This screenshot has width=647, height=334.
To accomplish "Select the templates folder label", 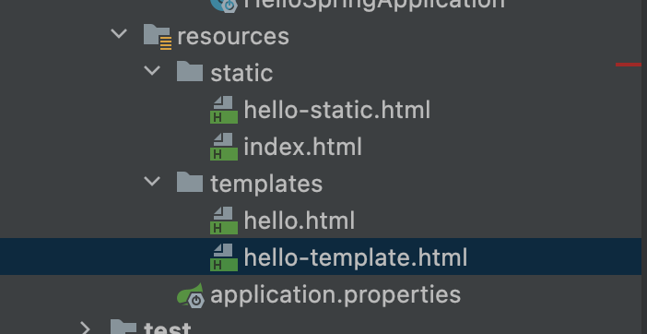I will click(x=266, y=184).
